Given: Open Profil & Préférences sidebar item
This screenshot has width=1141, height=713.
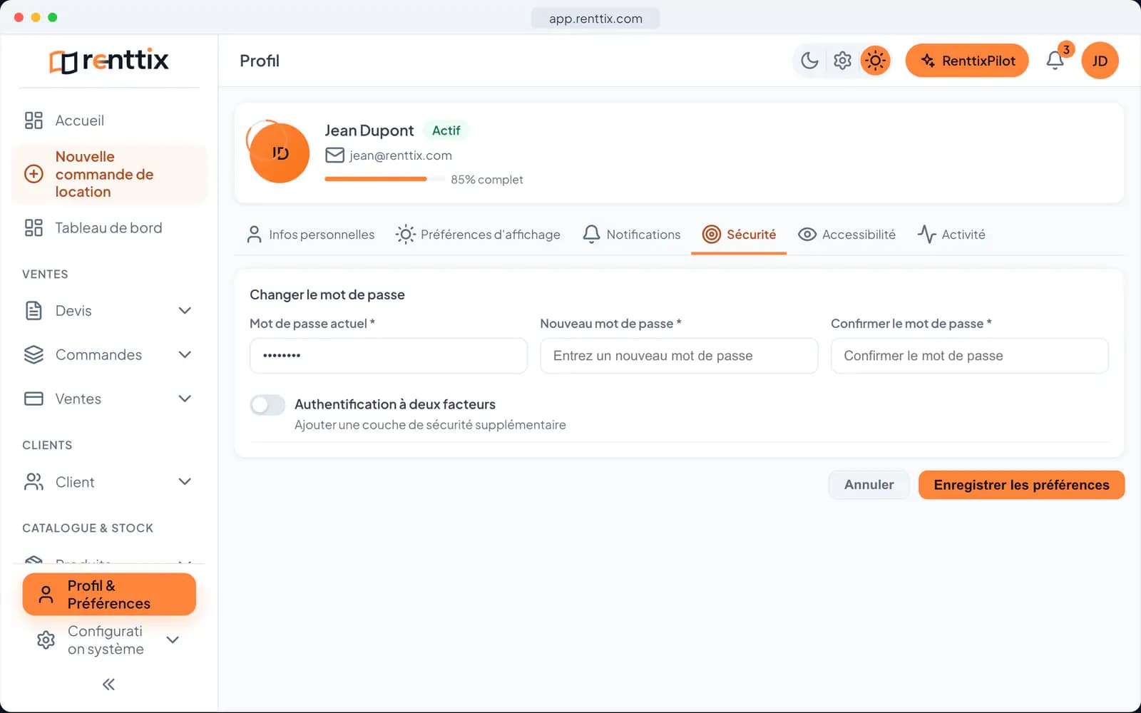Looking at the screenshot, I should pos(109,595).
